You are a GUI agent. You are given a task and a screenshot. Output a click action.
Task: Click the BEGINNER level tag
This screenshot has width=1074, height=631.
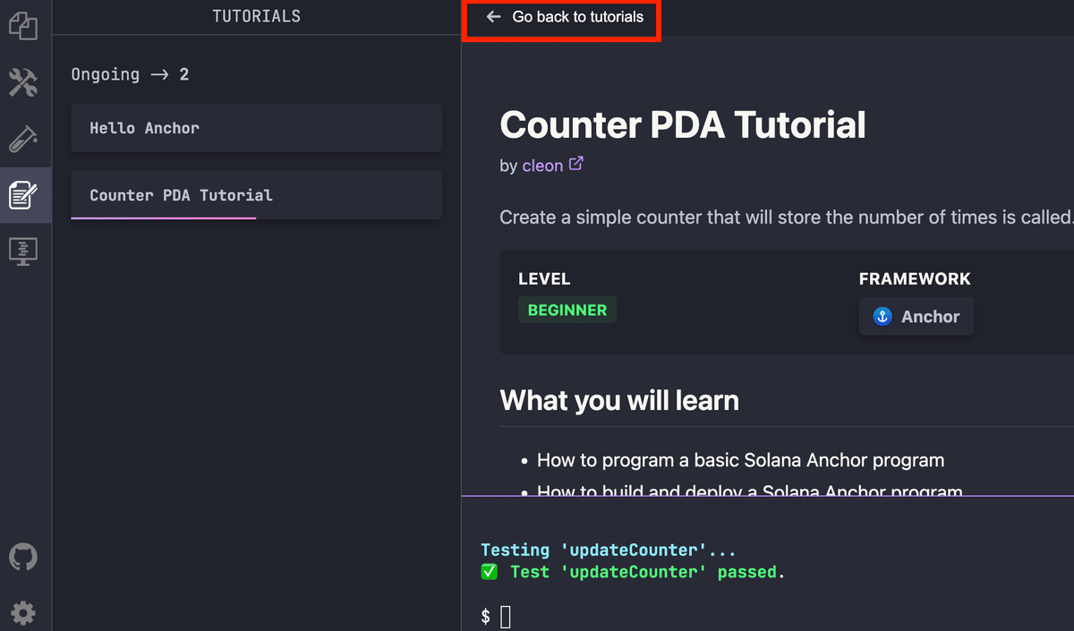pos(567,311)
